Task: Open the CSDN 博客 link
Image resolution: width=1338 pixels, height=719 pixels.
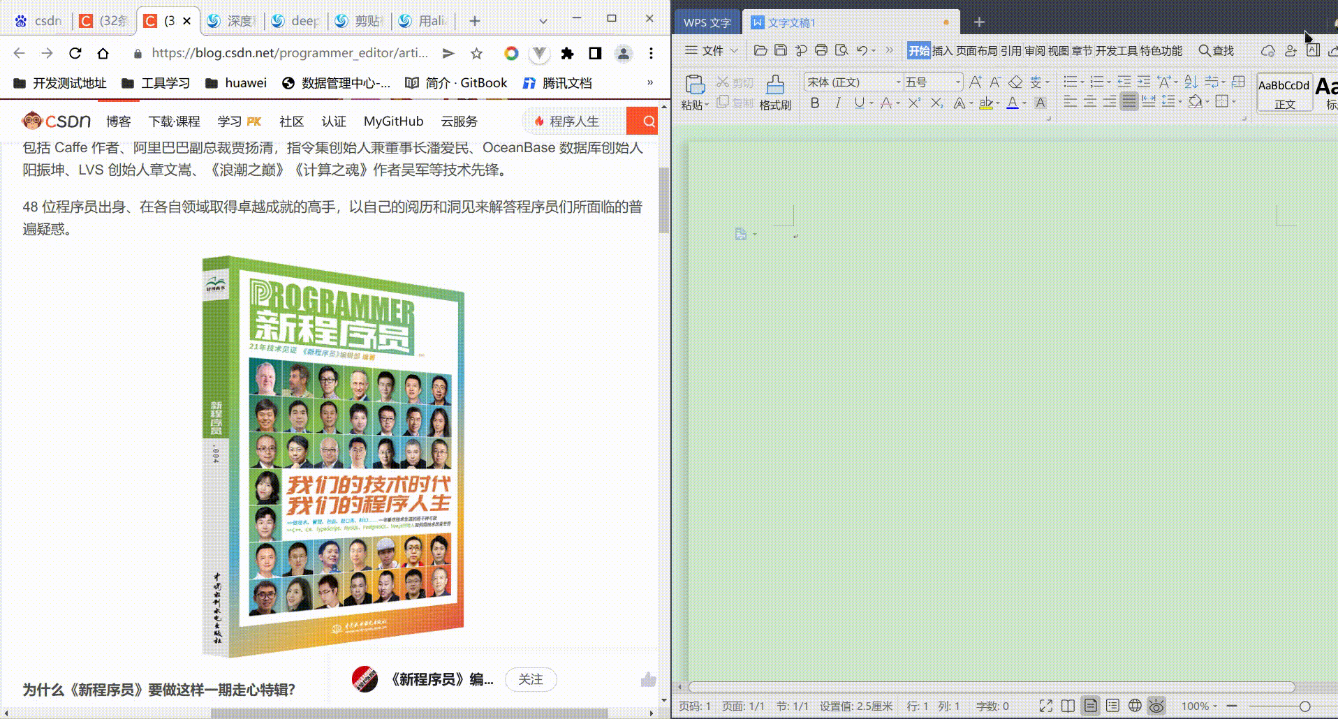Action: 118,121
